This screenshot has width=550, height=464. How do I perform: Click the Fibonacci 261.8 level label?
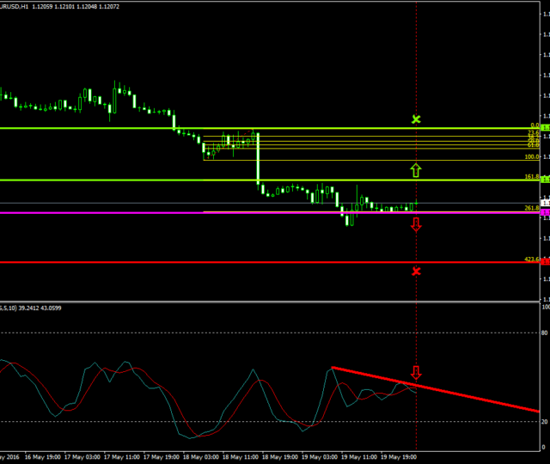click(x=530, y=209)
